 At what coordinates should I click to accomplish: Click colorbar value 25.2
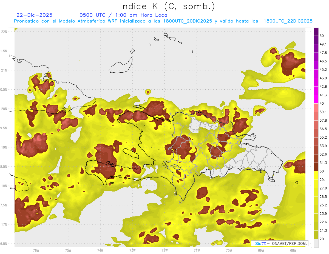coord(323,205)
